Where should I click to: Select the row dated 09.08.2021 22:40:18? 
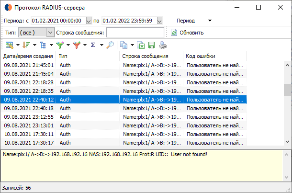tap(124, 108)
